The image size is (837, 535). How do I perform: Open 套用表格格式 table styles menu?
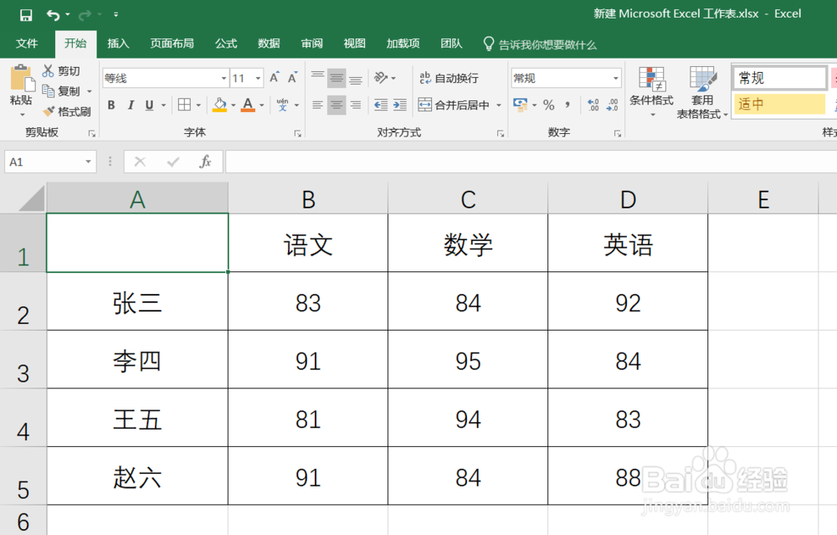702,91
